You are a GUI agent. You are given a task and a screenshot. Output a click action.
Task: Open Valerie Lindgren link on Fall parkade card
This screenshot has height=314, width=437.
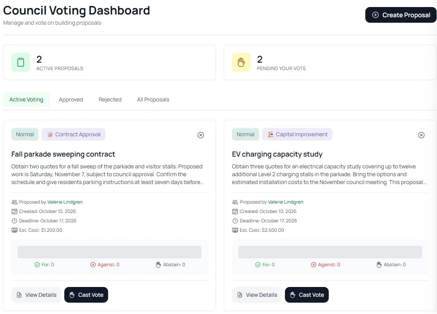tap(65, 202)
